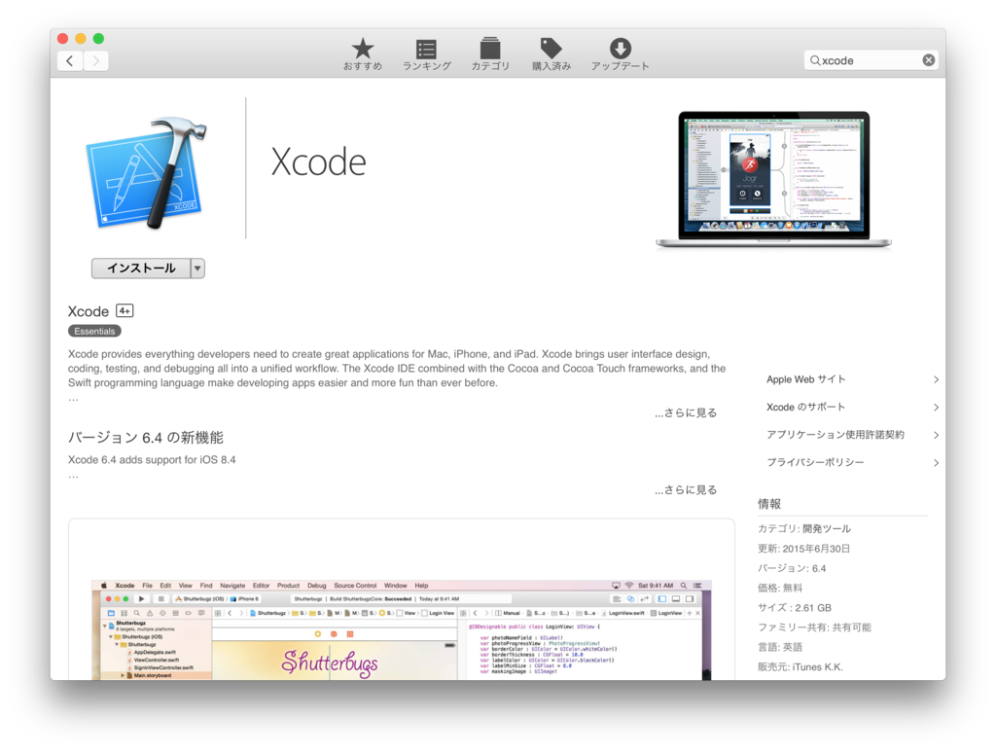Image resolution: width=996 pixels, height=752 pixels.
Task: Go back with the left arrow button
Action: [x=70, y=61]
